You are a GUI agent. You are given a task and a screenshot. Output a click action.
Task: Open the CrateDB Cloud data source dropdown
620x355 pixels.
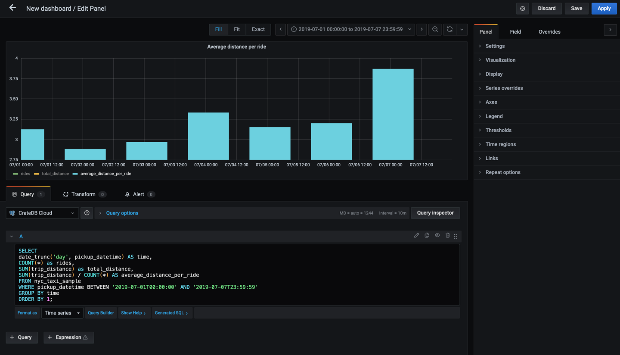tap(42, 213)
